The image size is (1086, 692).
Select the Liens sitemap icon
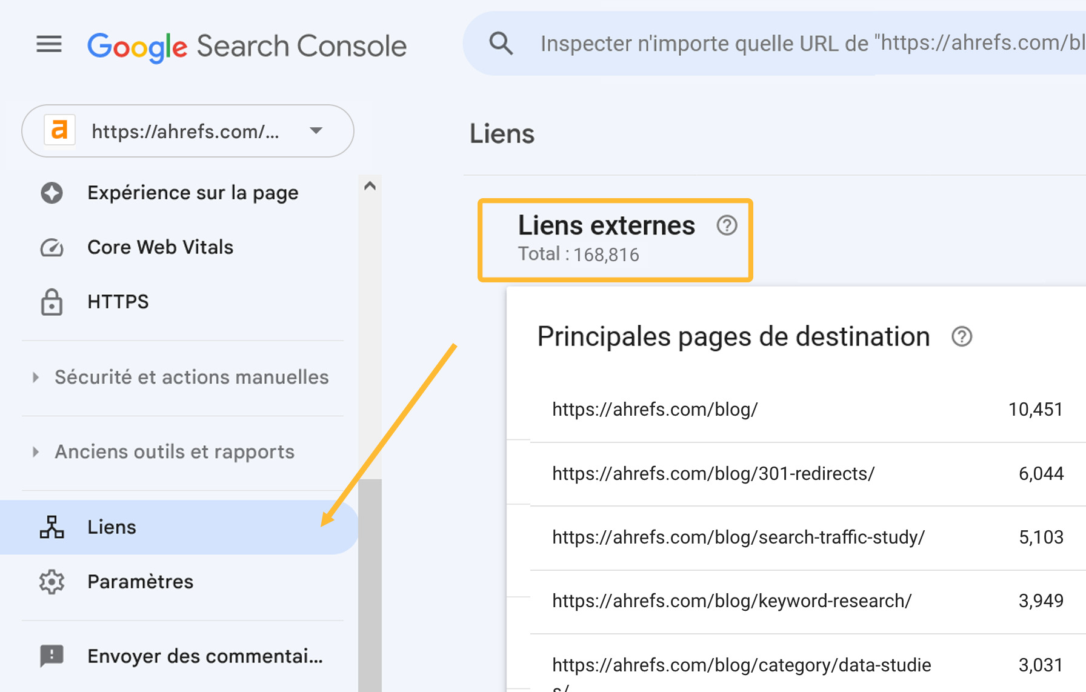52,527
